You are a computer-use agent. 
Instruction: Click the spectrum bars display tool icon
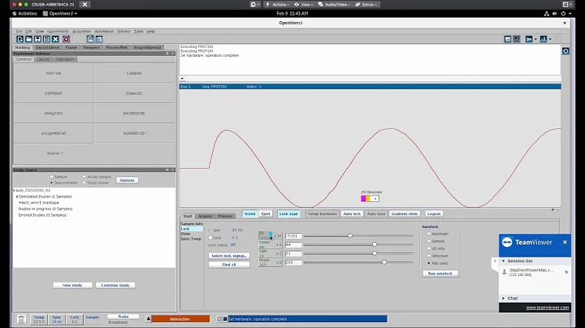coord(544,39)
